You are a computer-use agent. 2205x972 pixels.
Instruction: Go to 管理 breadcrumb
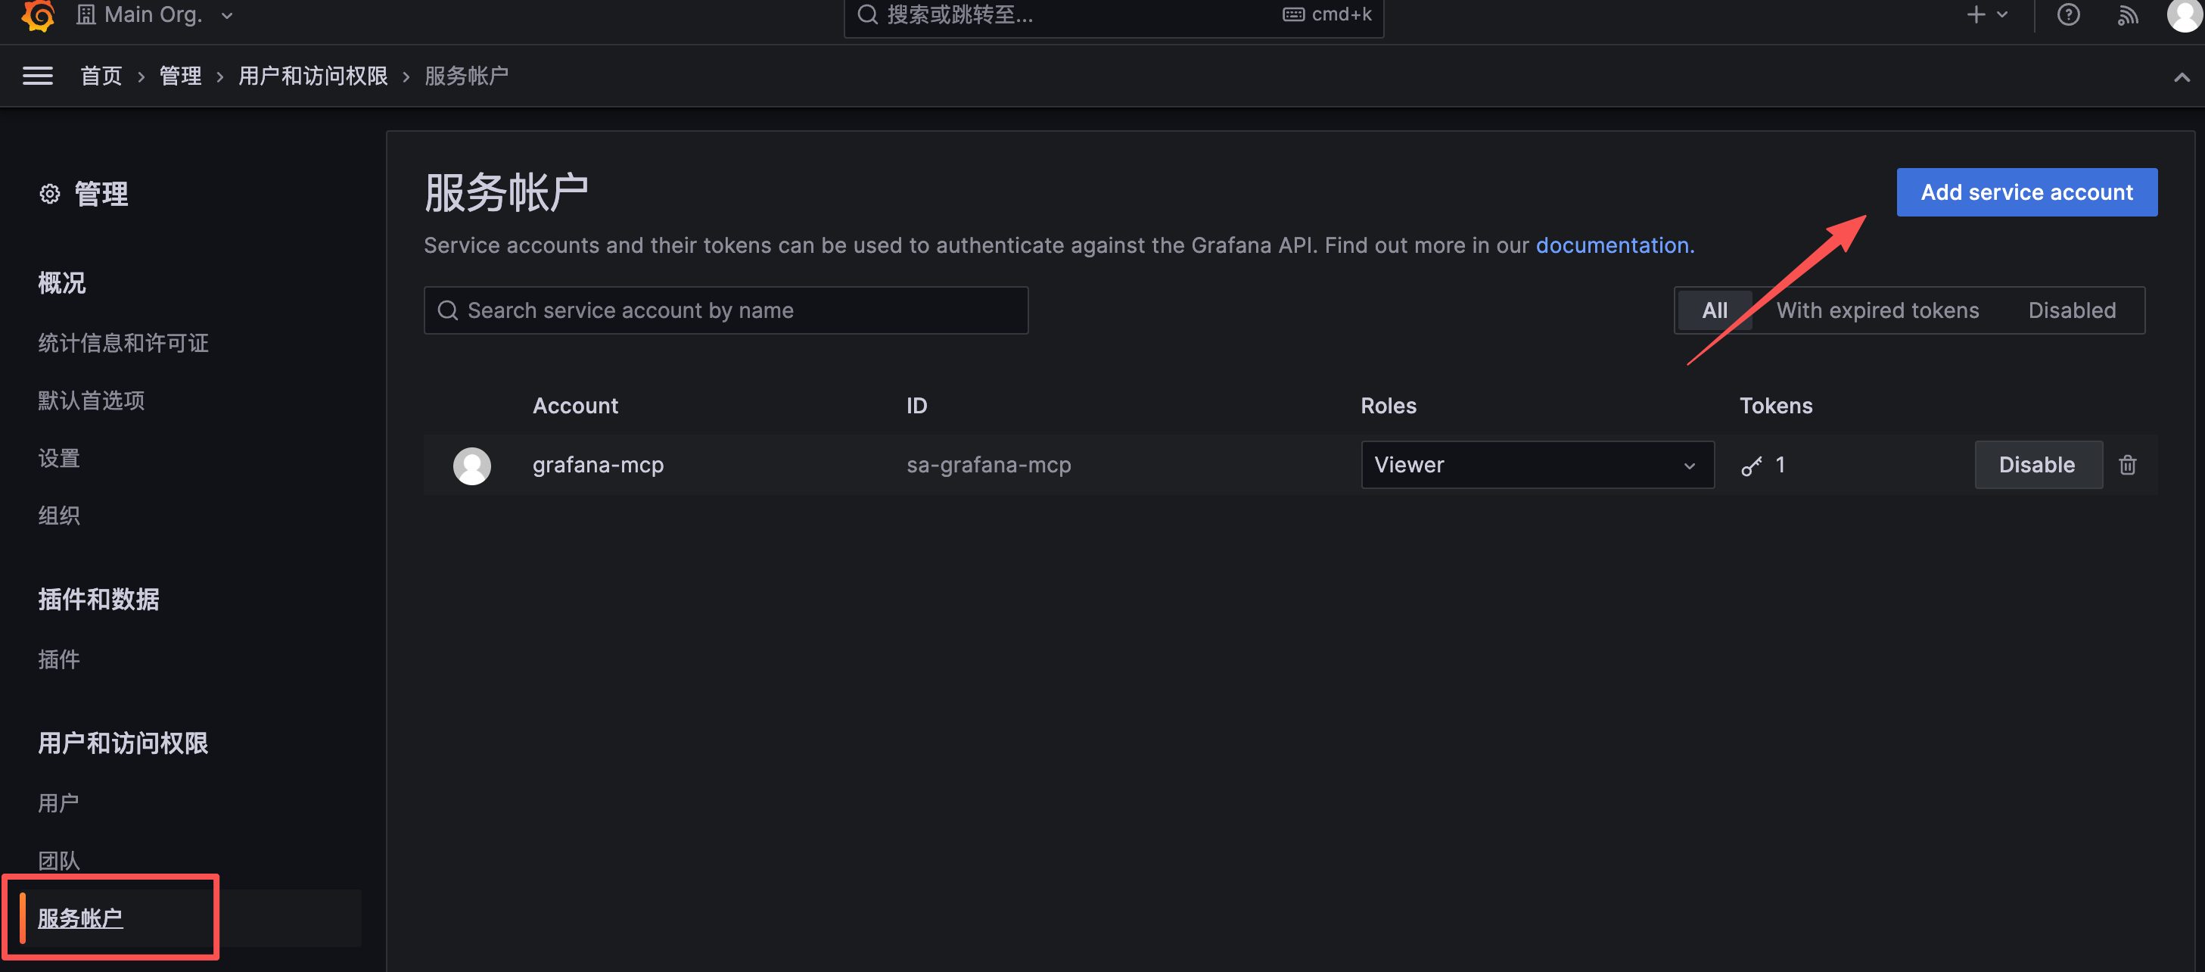click(x=181, y=76)
